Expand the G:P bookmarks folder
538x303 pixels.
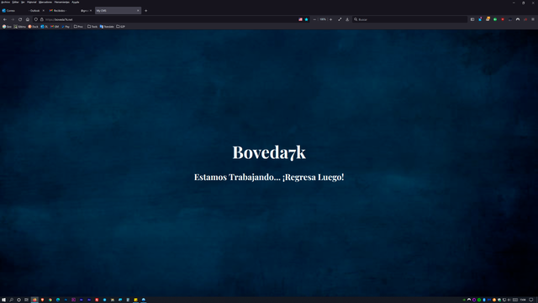pos(120,26)
